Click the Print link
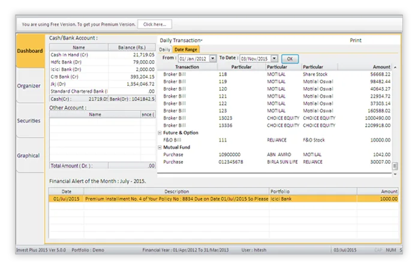Screen dimensions: 412x272 [356, 40]
